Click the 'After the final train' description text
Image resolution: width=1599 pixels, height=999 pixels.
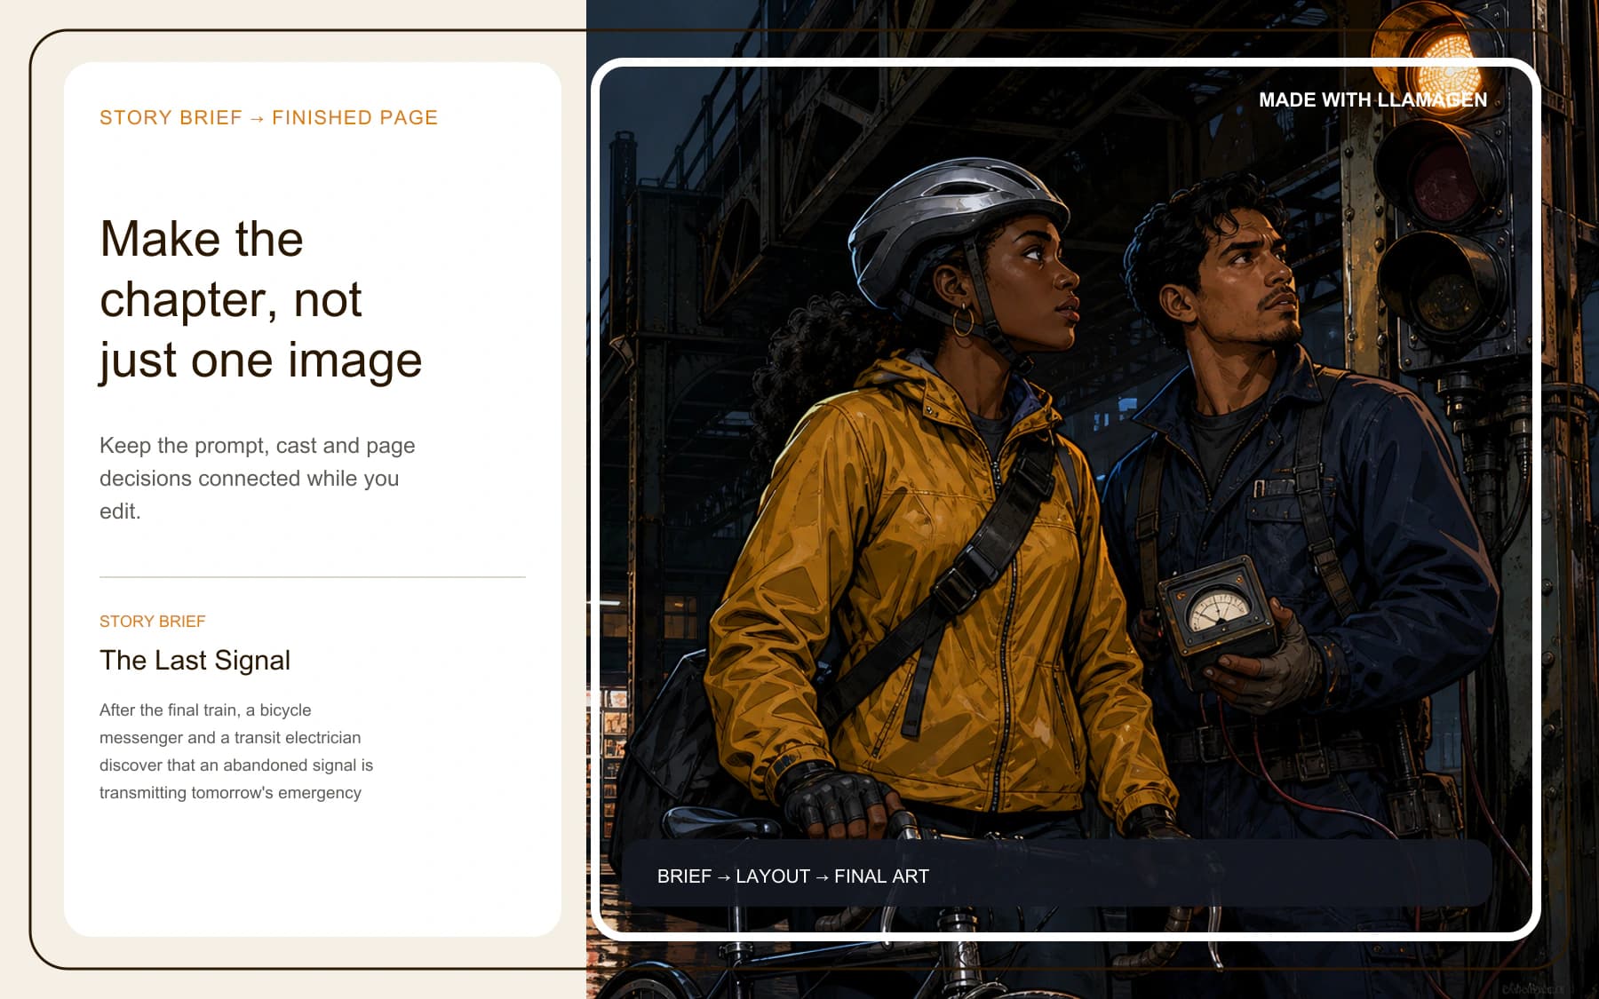[236, 751]
